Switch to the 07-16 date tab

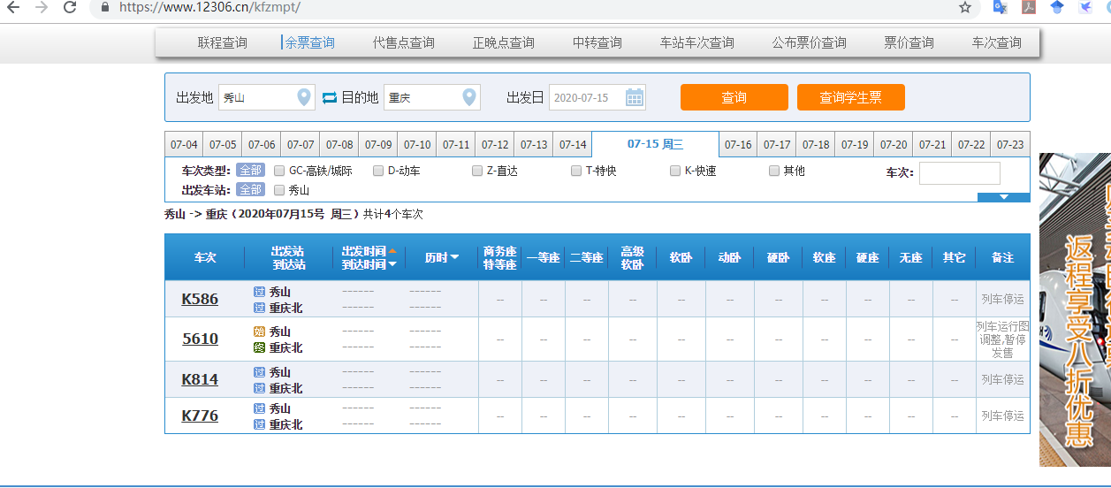(x=738, y=145)
